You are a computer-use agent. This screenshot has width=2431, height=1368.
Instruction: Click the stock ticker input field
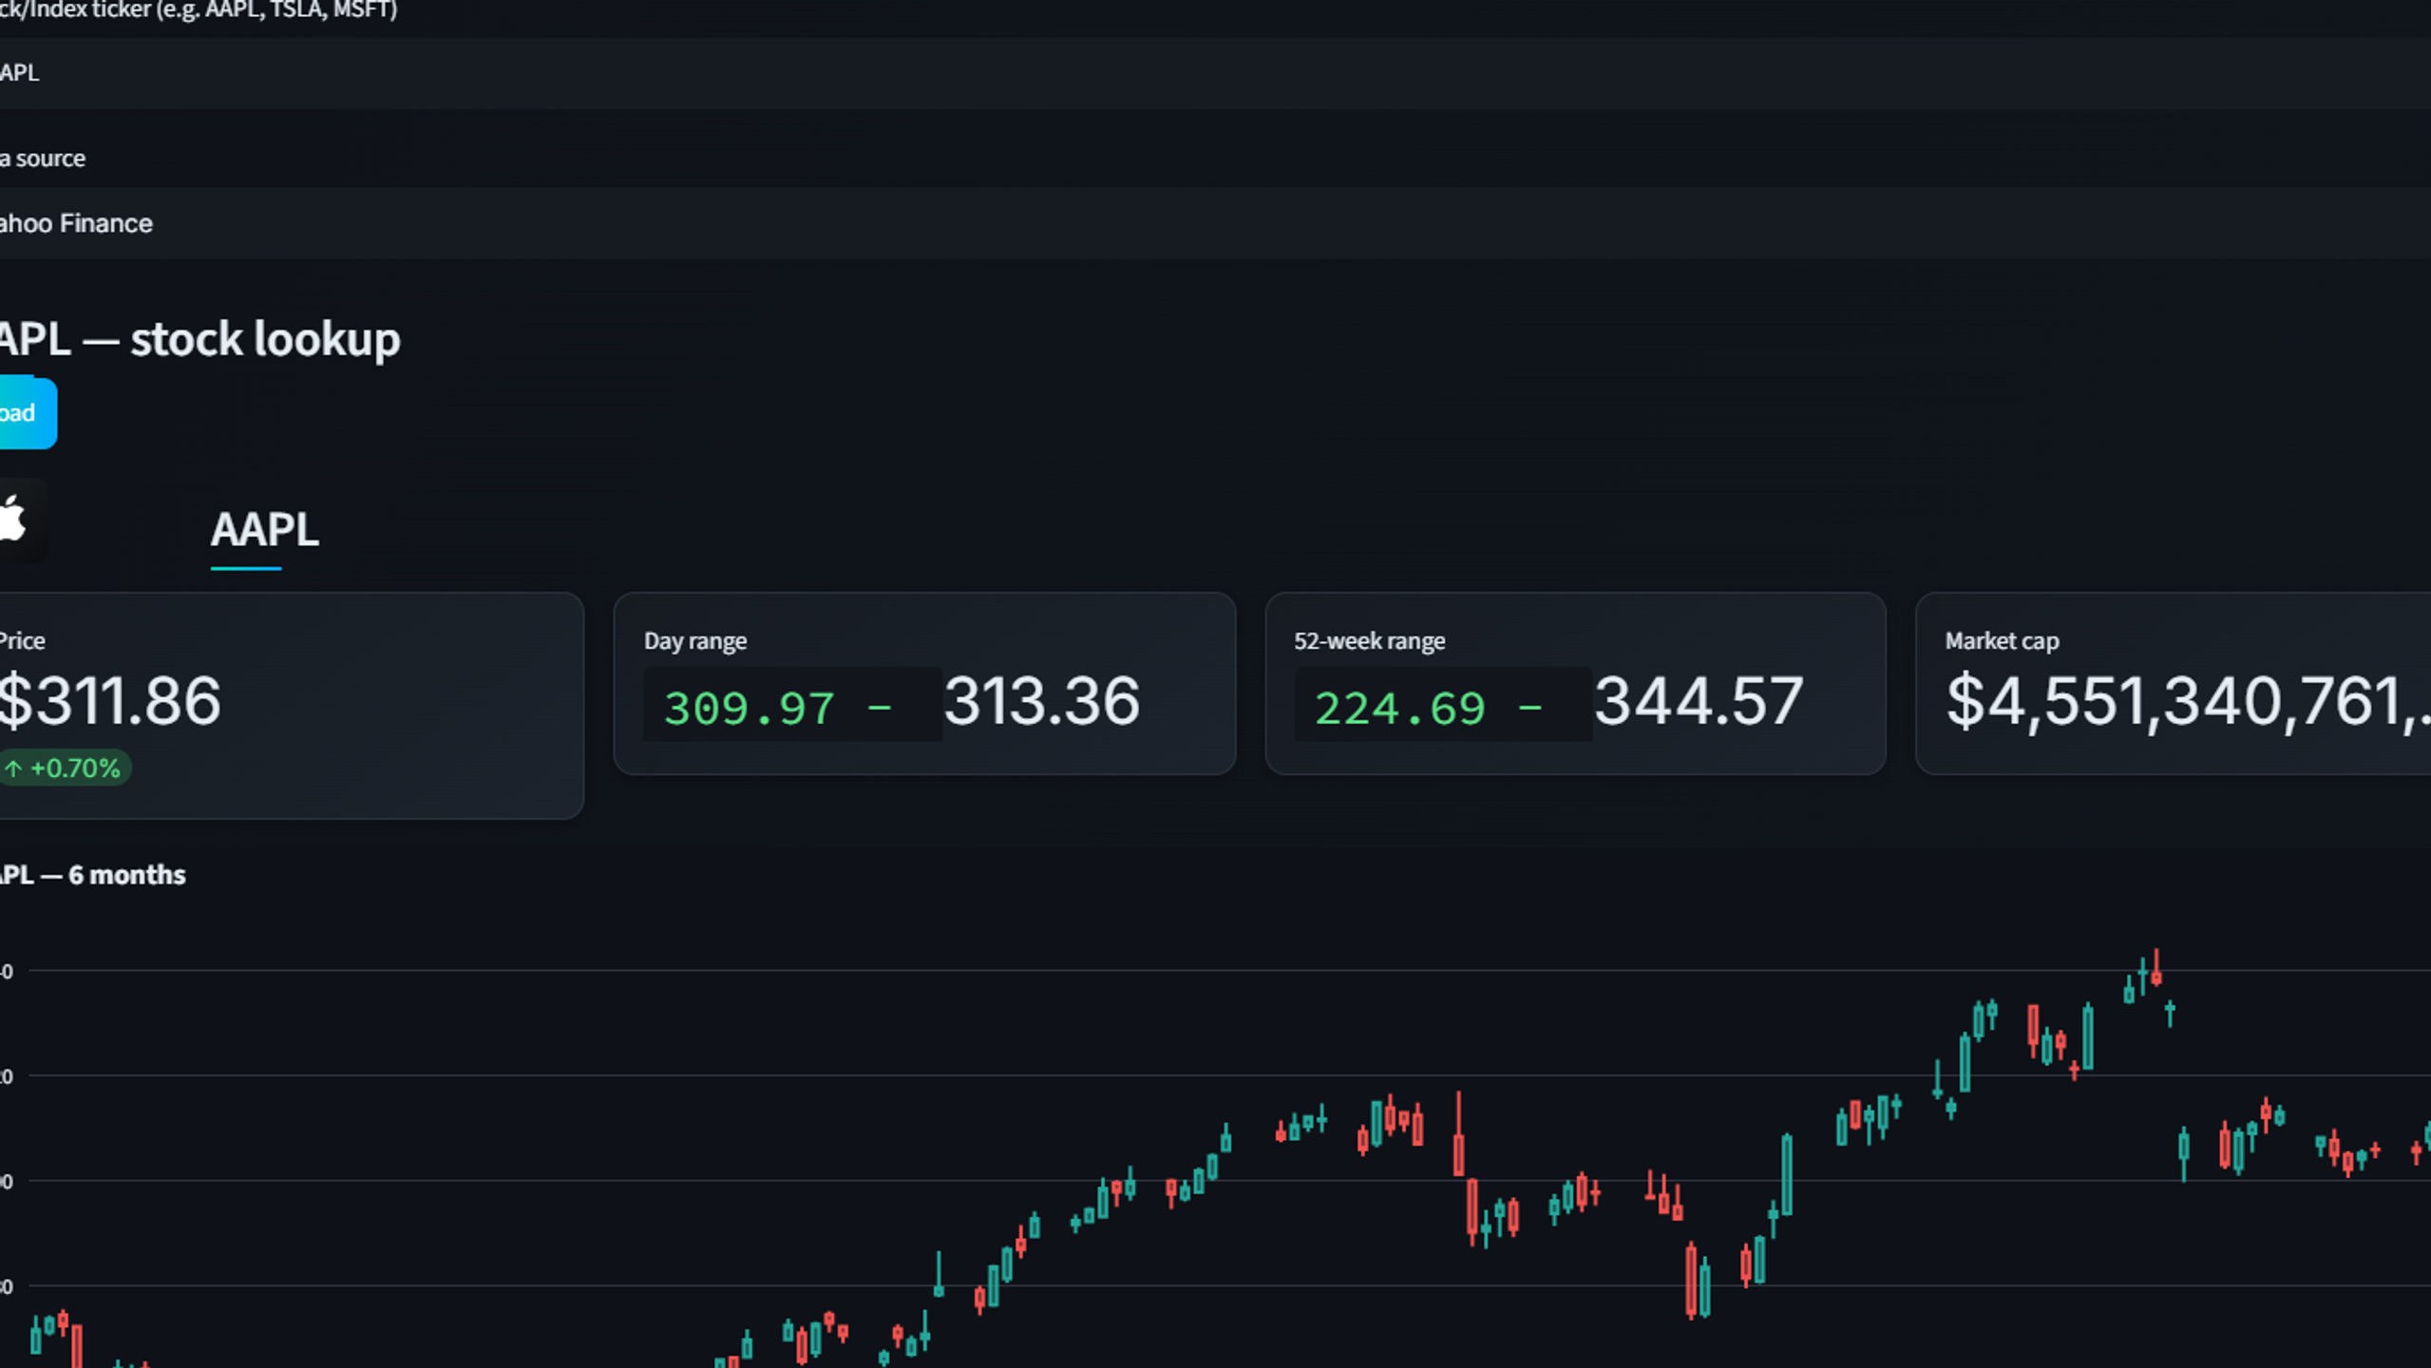[x=1215, y=73]
